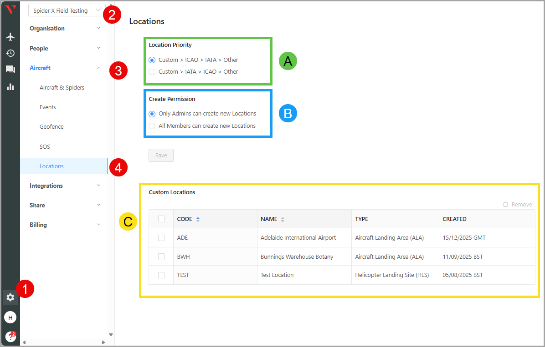Open the chat messages icon
The height and width of the screenshot is (347, 545).
[x=10, y=70]
